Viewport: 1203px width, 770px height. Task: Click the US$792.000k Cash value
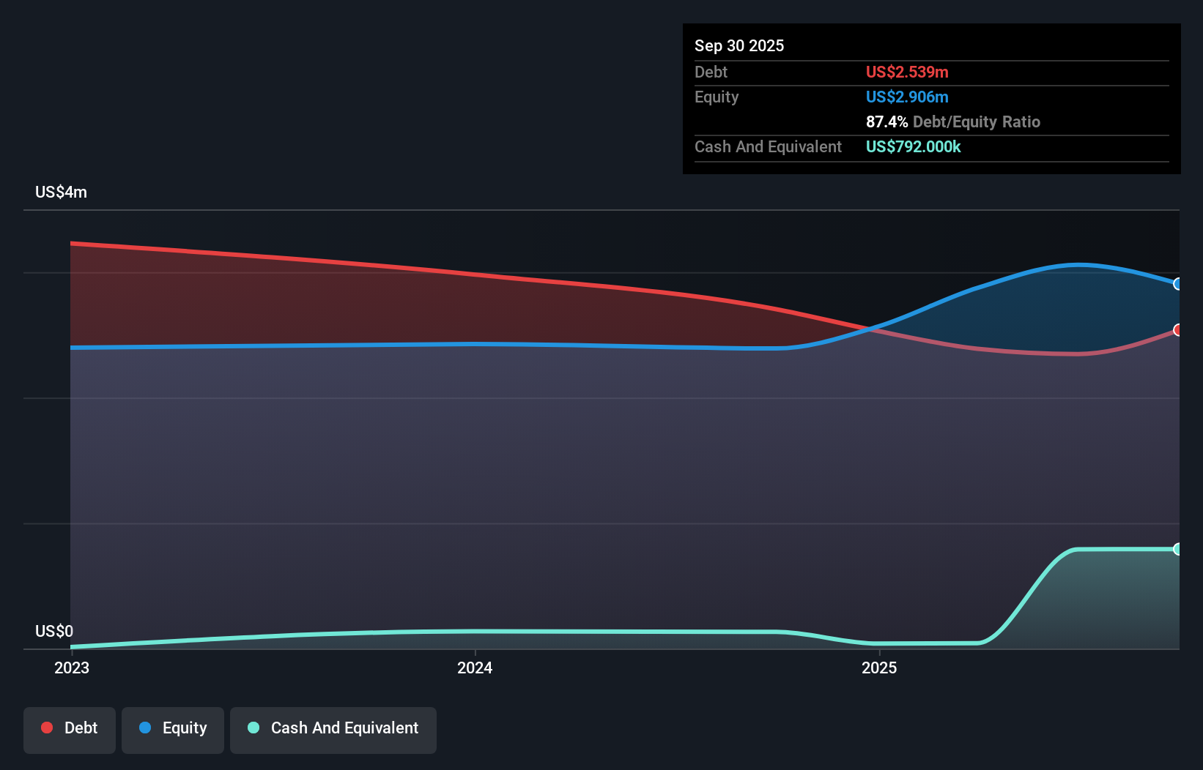tap(913, 146)
